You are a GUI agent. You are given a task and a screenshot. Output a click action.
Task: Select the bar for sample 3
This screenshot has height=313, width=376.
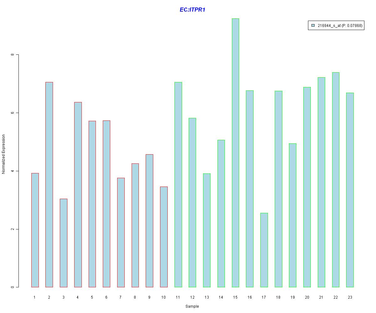pyautogui.click(x=64, y=243)
